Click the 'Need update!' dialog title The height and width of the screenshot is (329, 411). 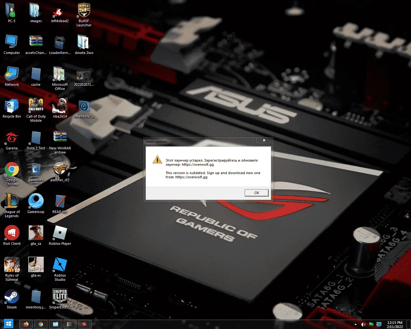click(x=156, y=142)
